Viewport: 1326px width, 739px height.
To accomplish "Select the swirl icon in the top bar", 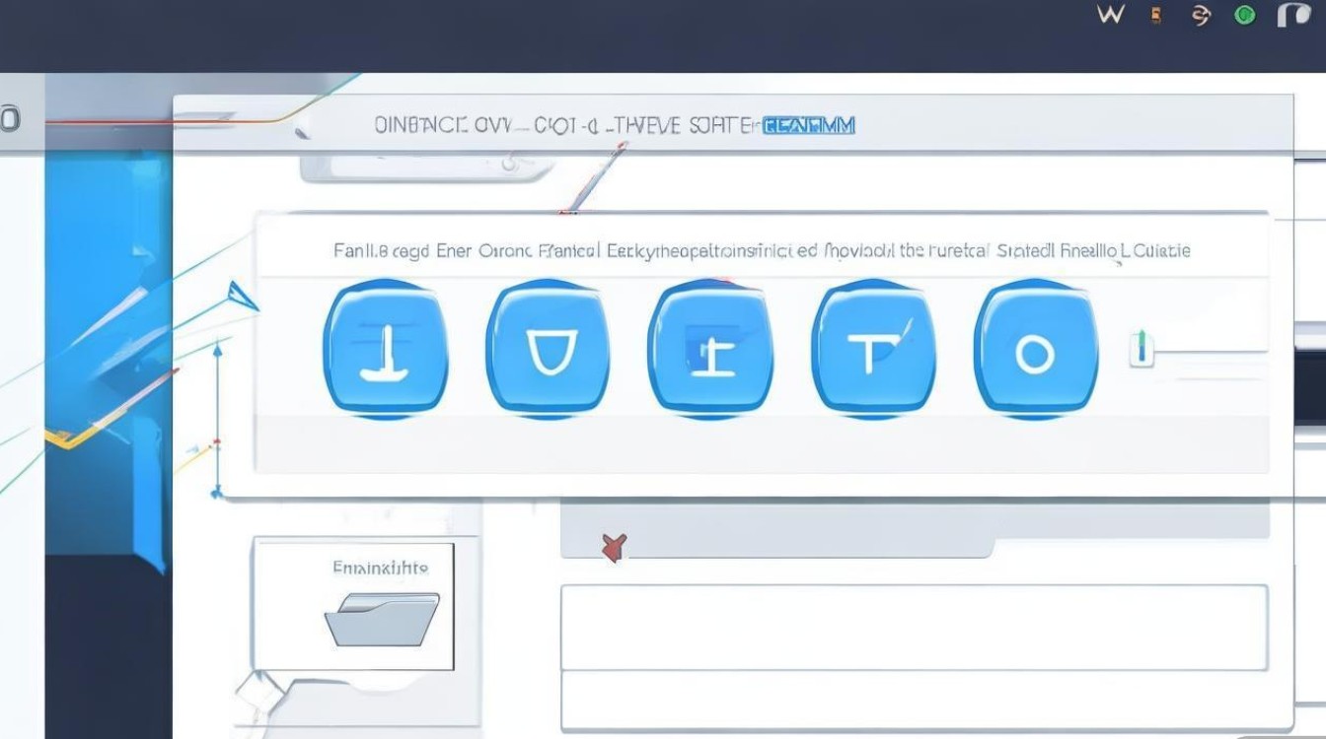I will pyautogui.click(x=1201, y=15).
